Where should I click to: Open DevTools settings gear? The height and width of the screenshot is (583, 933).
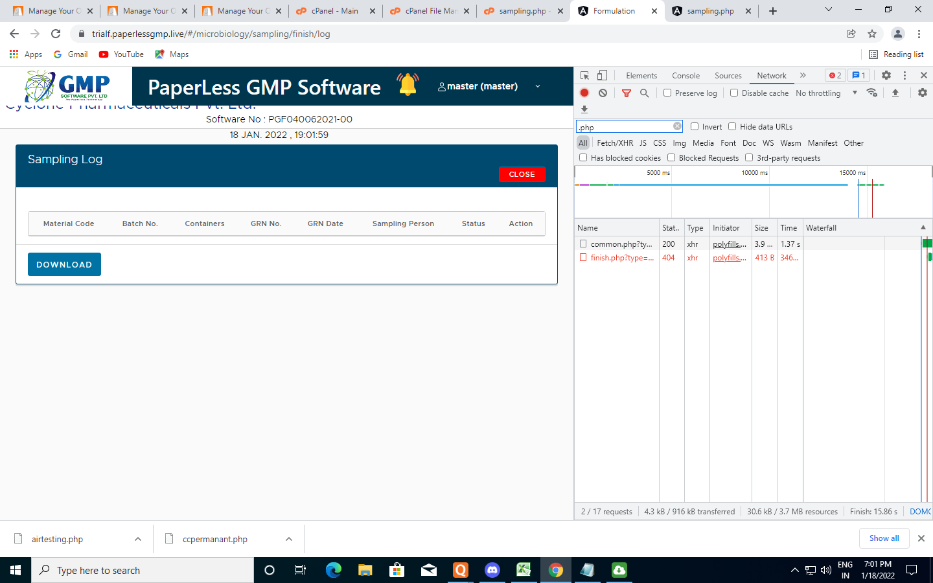pos(886,75)
